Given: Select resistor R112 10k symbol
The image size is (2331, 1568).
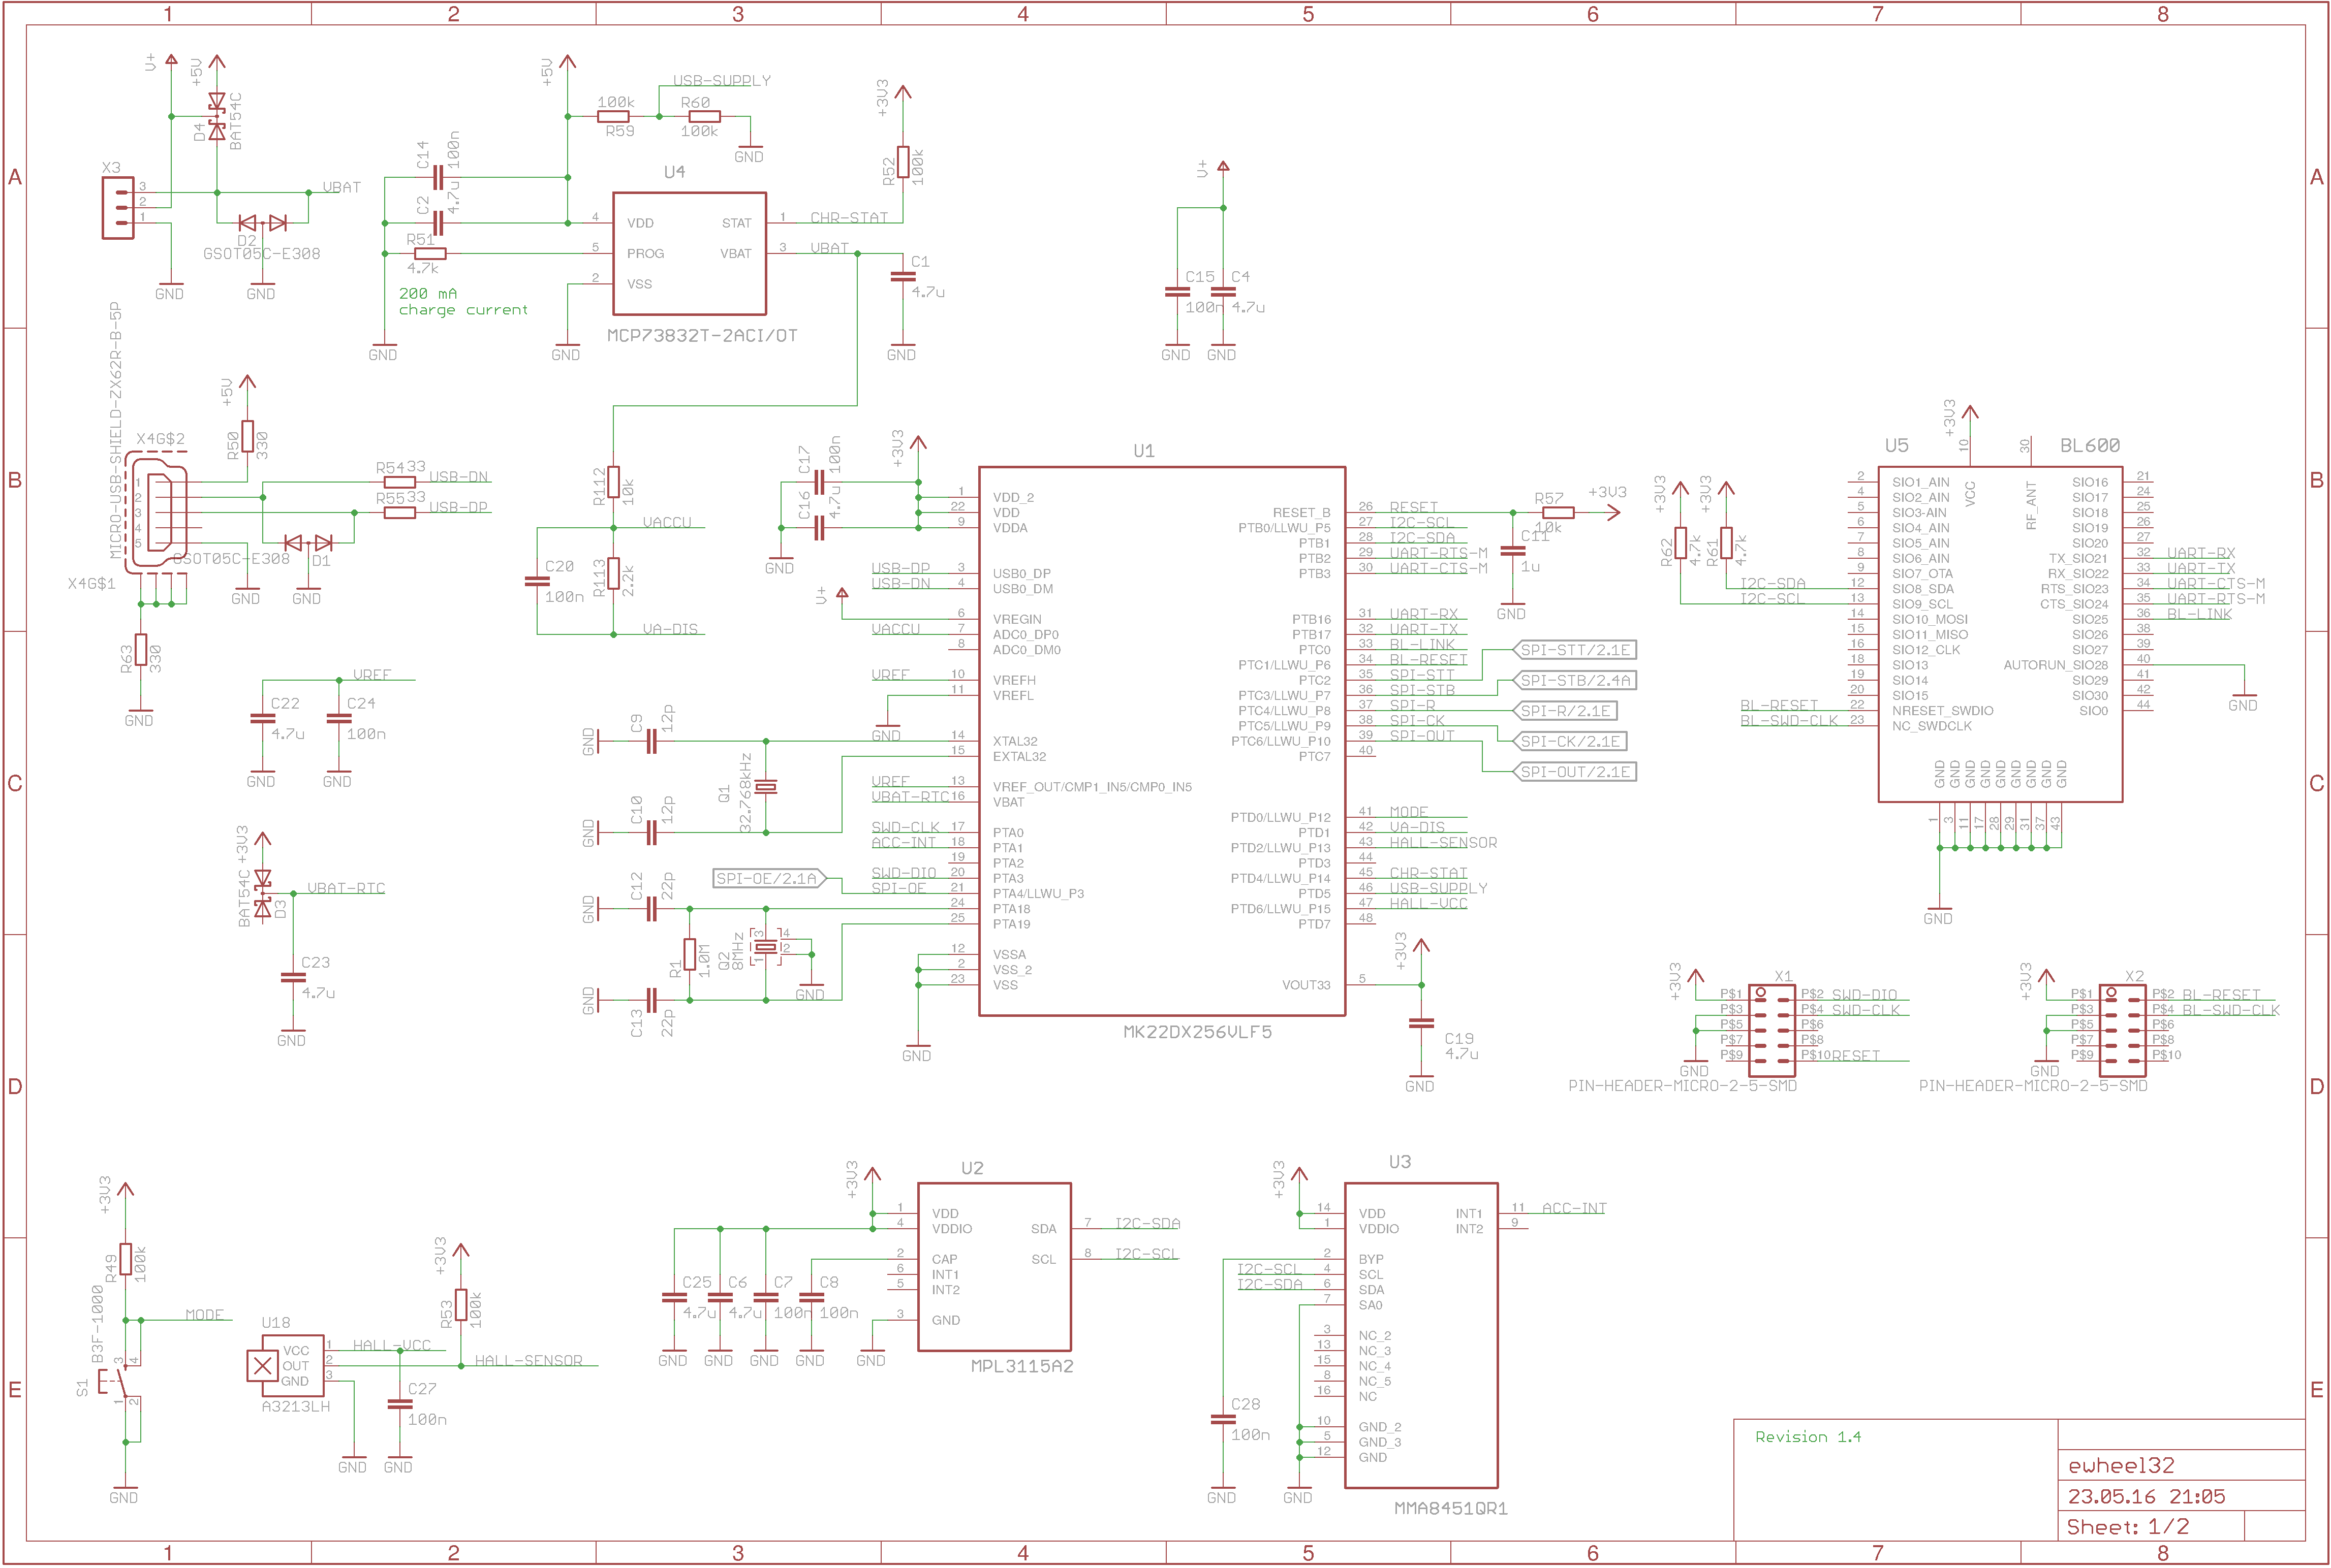Looking at the screenshot, I should click(x=614, y=482).
